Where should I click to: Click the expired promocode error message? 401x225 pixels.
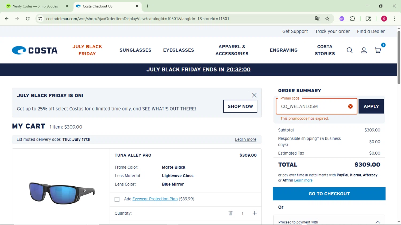pyautogui.click(x=304, y=119)
